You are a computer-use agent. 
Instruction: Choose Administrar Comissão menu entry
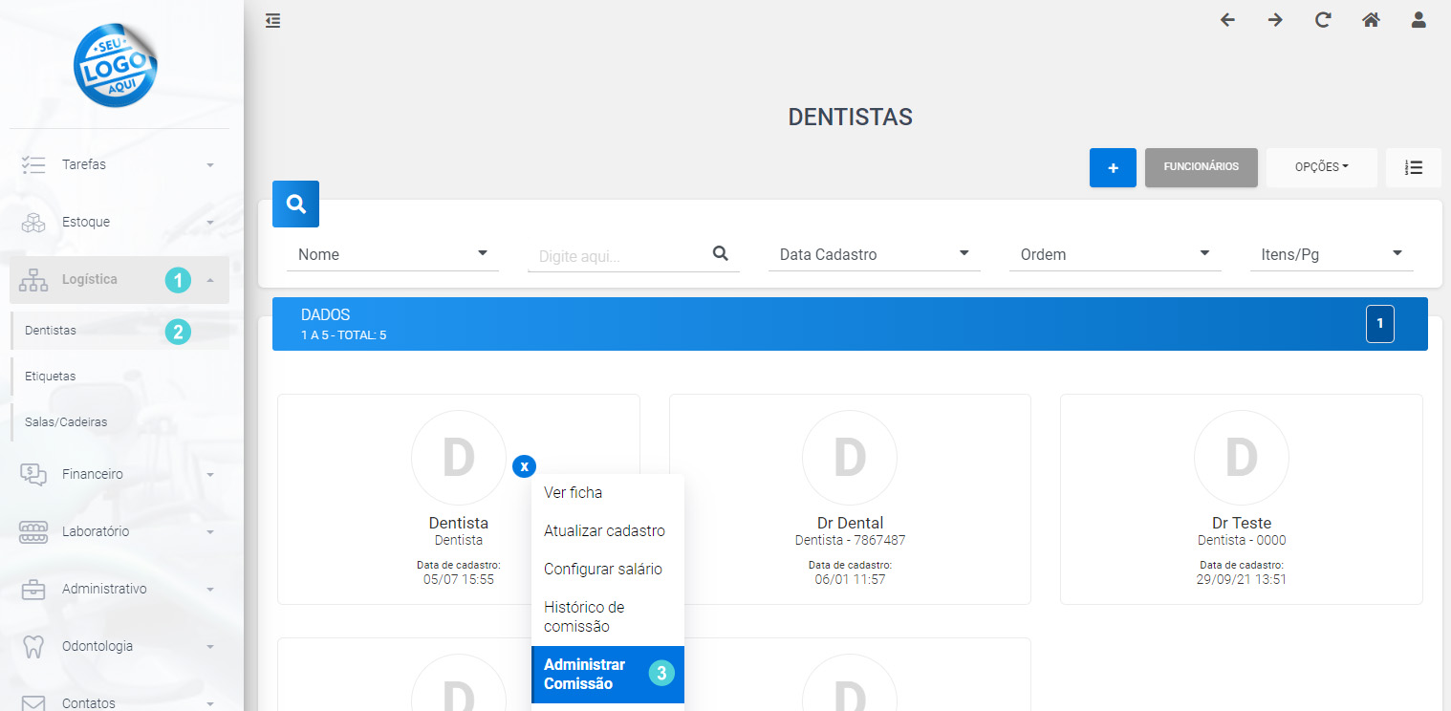pyautogui.click(x=608, y=675)
